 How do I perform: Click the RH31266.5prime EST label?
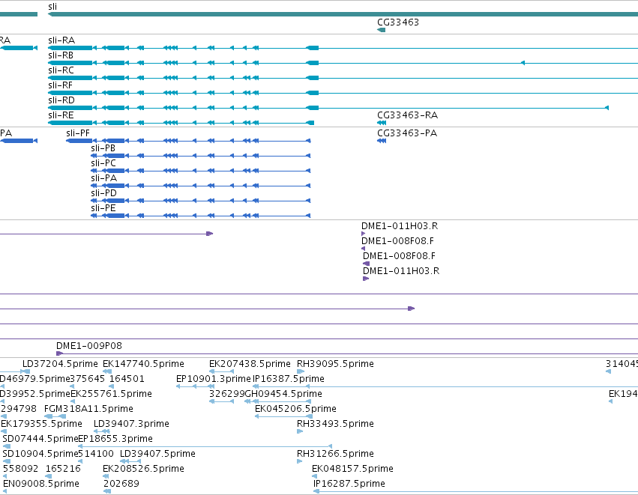(335, 454)
